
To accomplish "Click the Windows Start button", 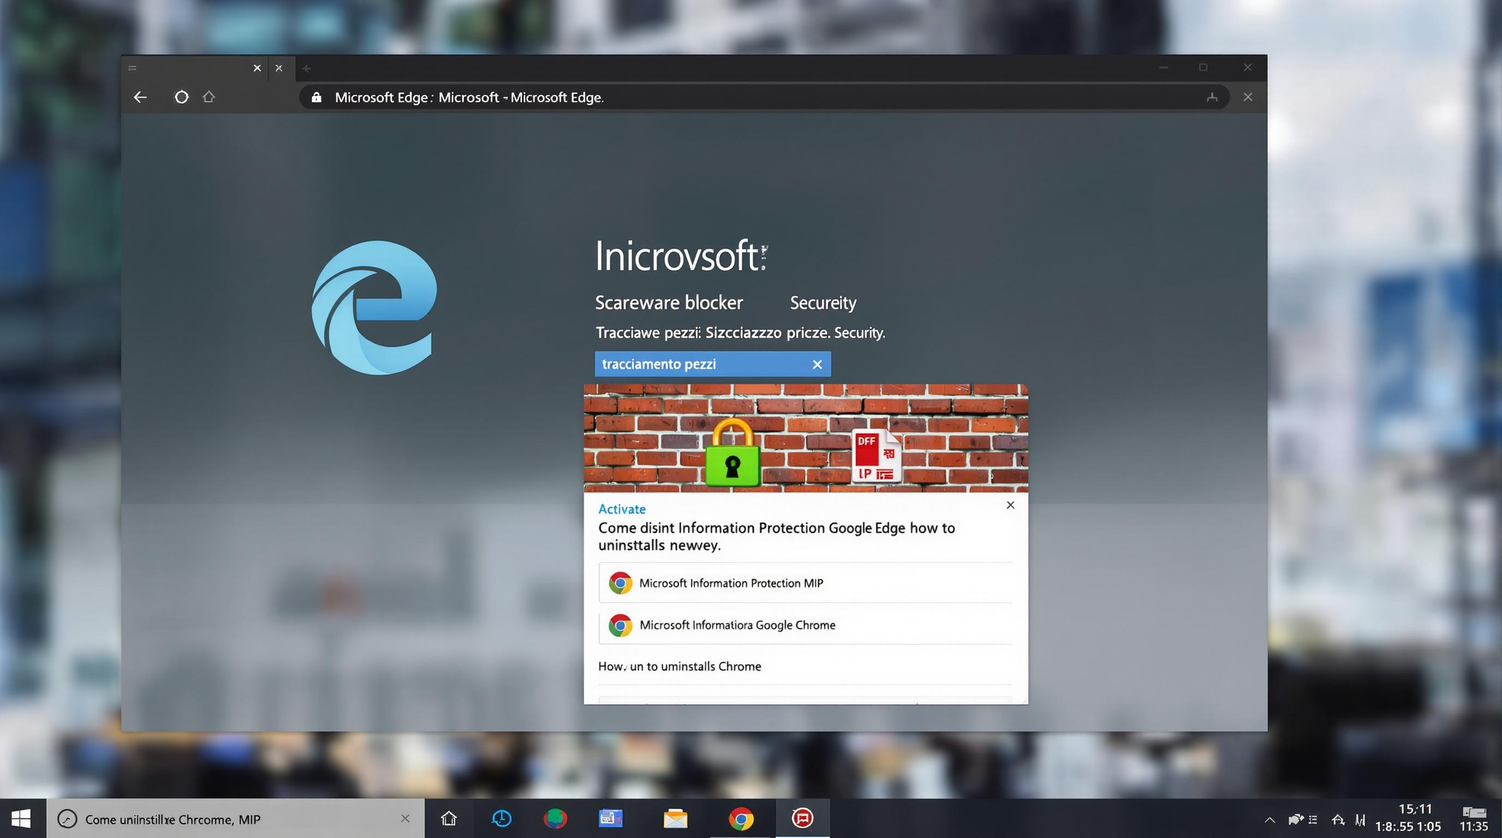I will pos(21,818).
